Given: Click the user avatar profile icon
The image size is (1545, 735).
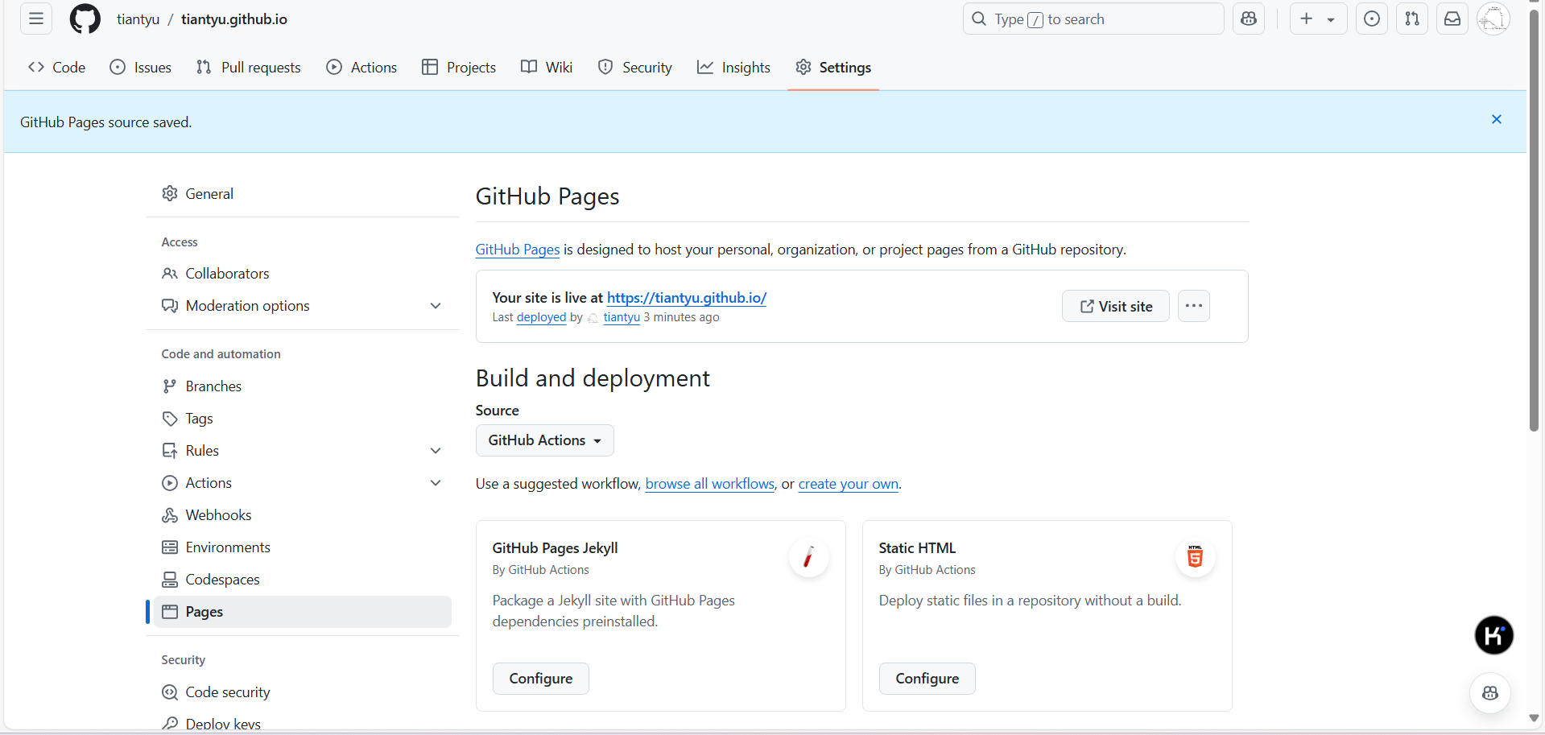Looking at the screenshot, I should click(x=1493, y=19).
